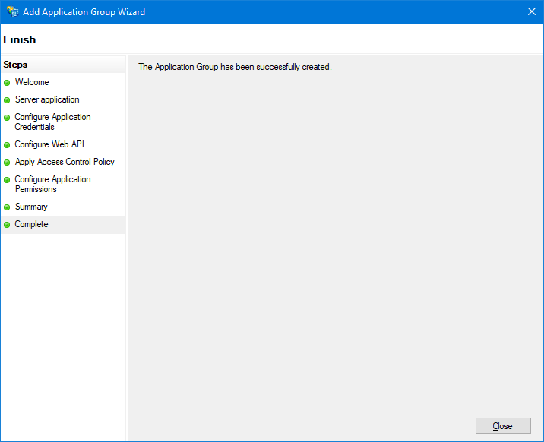544x442 pixels.
Task: Select the Complete step
Action: pyautogui.click(x=31, y=224)
